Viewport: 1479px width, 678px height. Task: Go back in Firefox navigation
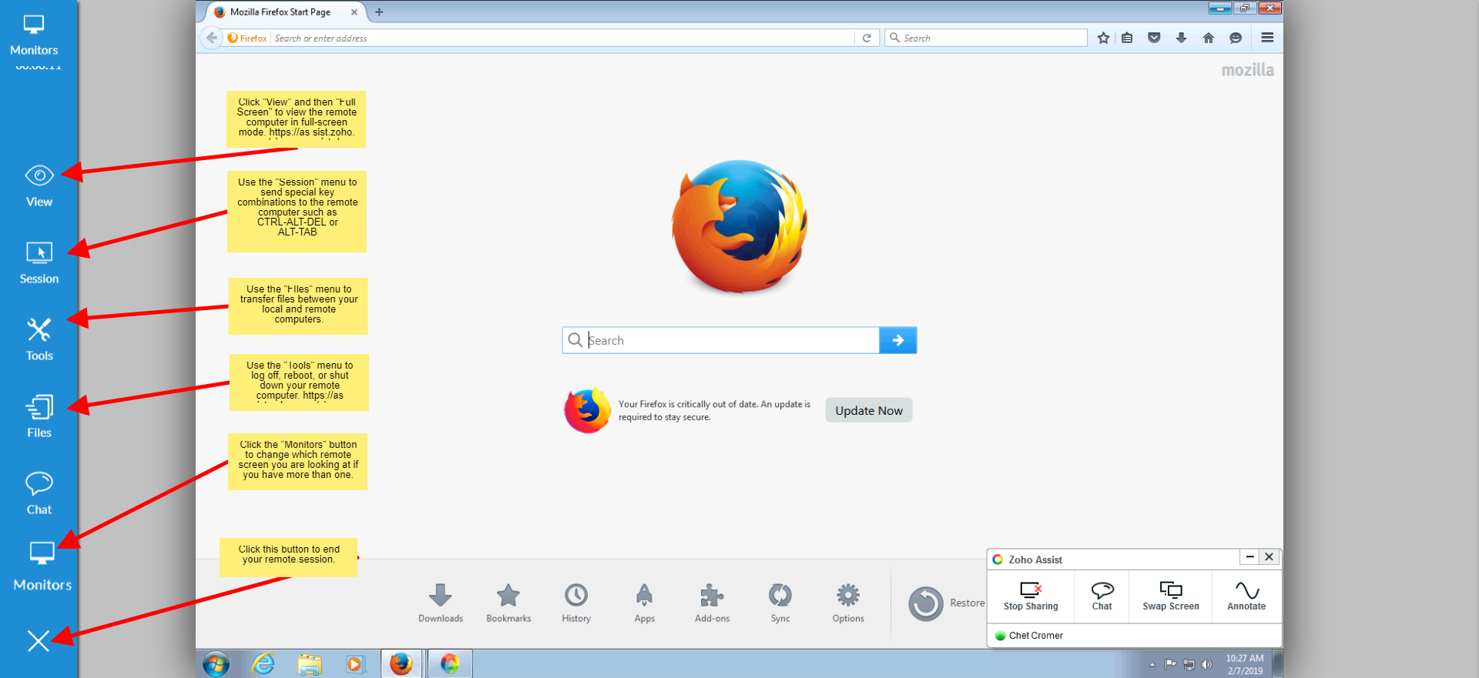click(x=212, y=38)
